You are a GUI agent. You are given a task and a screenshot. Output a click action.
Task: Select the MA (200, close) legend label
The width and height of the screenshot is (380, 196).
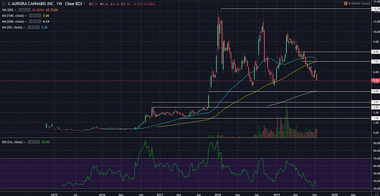[x=13, y=22]
